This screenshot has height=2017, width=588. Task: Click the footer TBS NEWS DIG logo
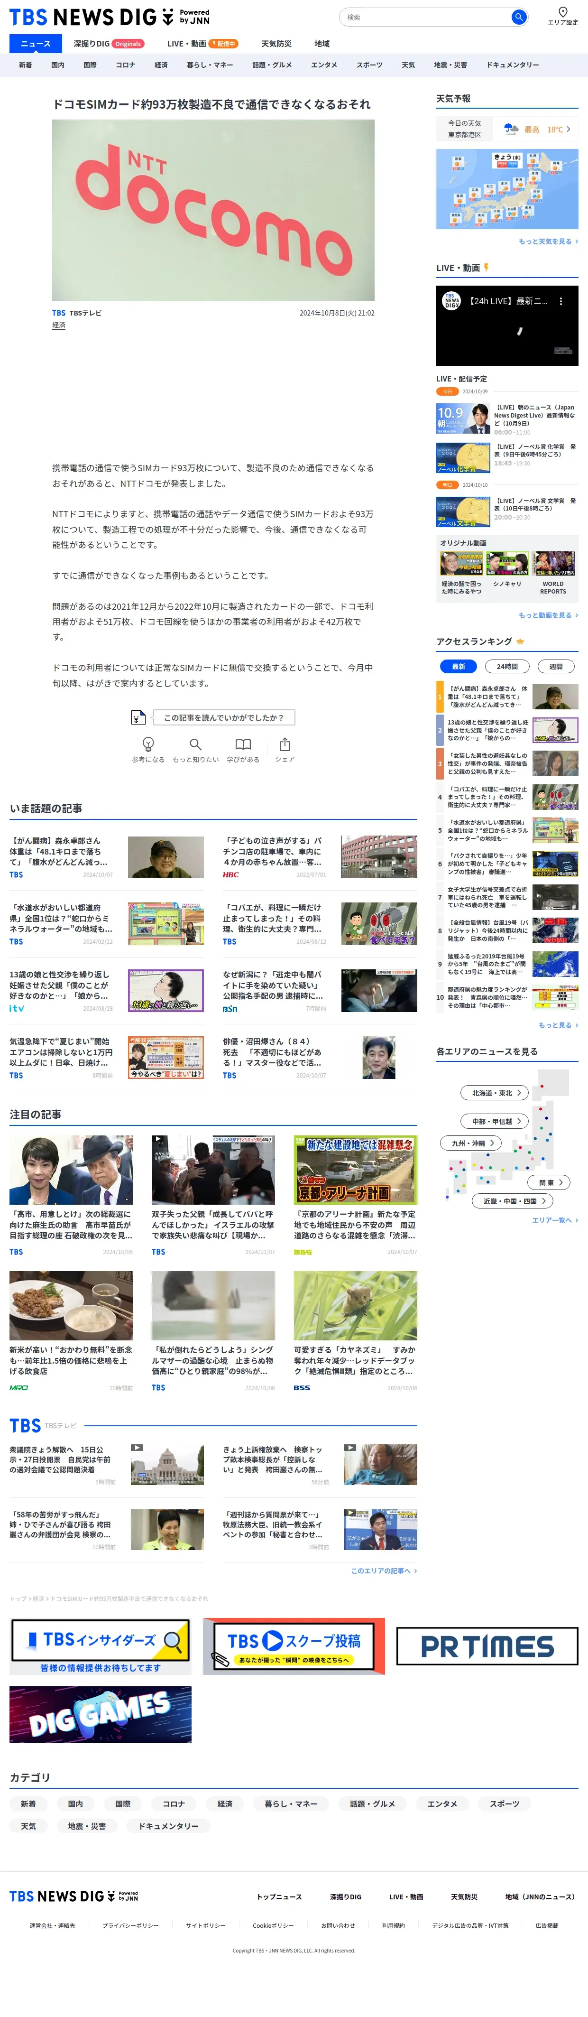[73, 1896]
